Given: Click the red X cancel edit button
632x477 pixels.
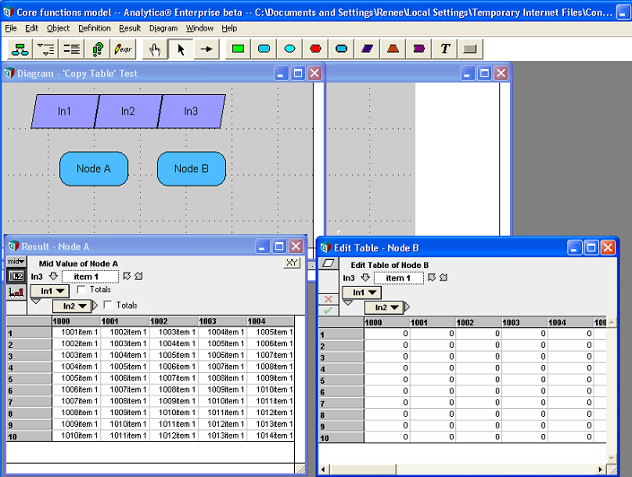Looking at the screenshot, I should click(x=328, y=299).
